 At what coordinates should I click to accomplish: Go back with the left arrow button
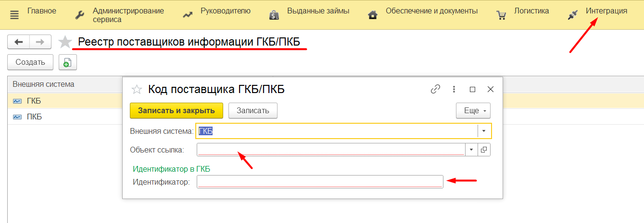tap(19, 42)
